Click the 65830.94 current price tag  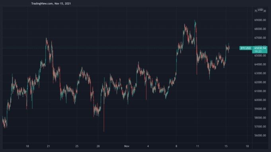[260, 48]
